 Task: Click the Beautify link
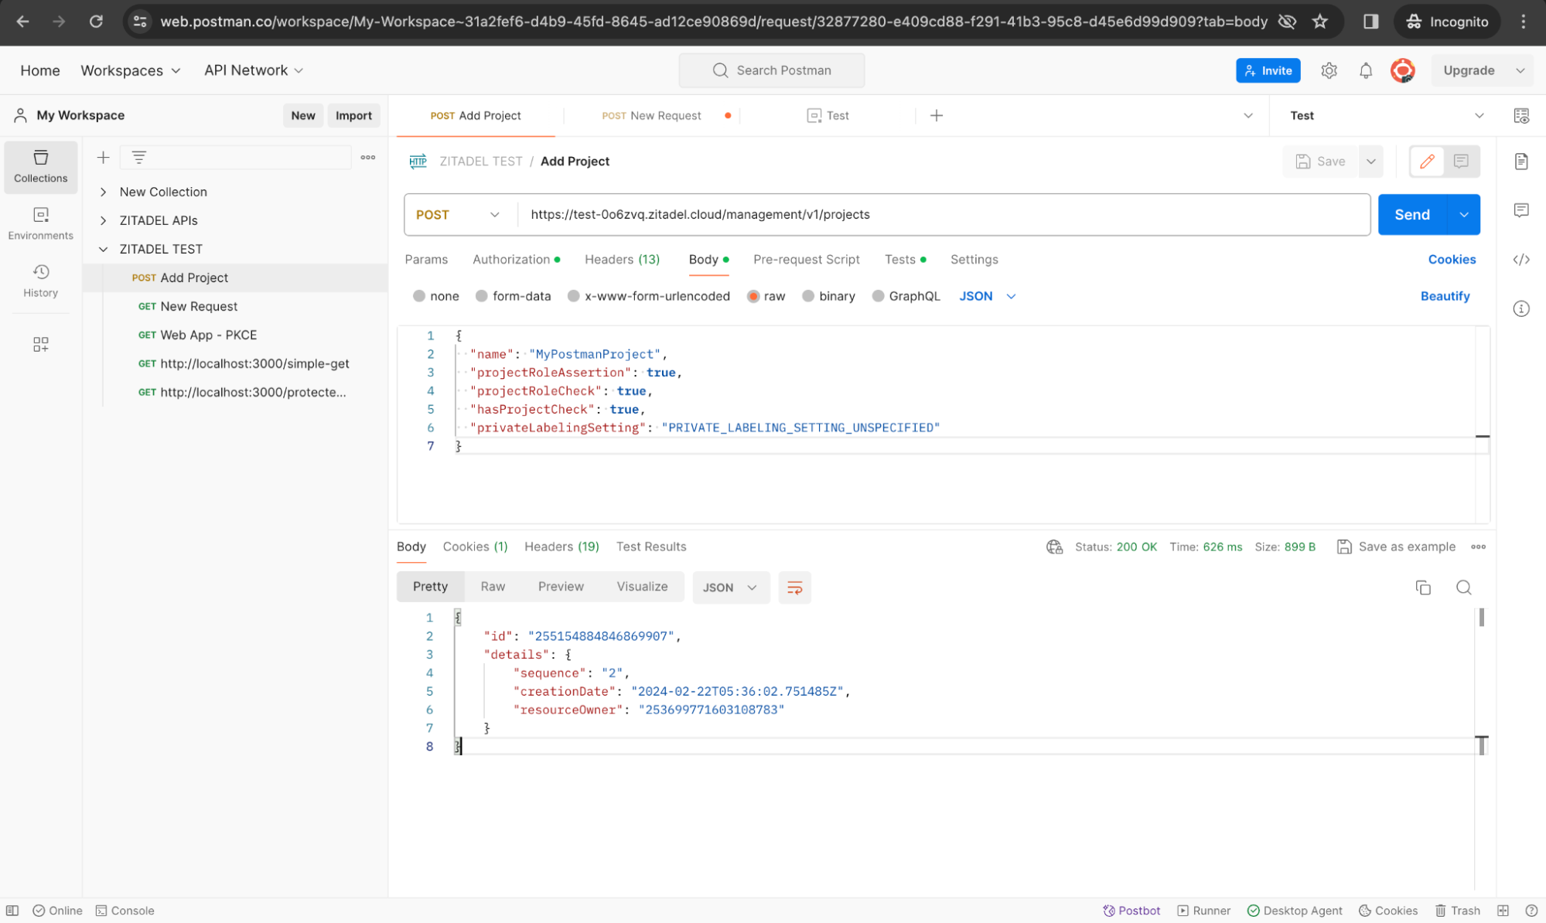(x=1445, y=296)
